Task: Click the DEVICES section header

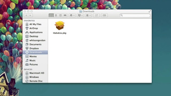Action: coord(28,69)
